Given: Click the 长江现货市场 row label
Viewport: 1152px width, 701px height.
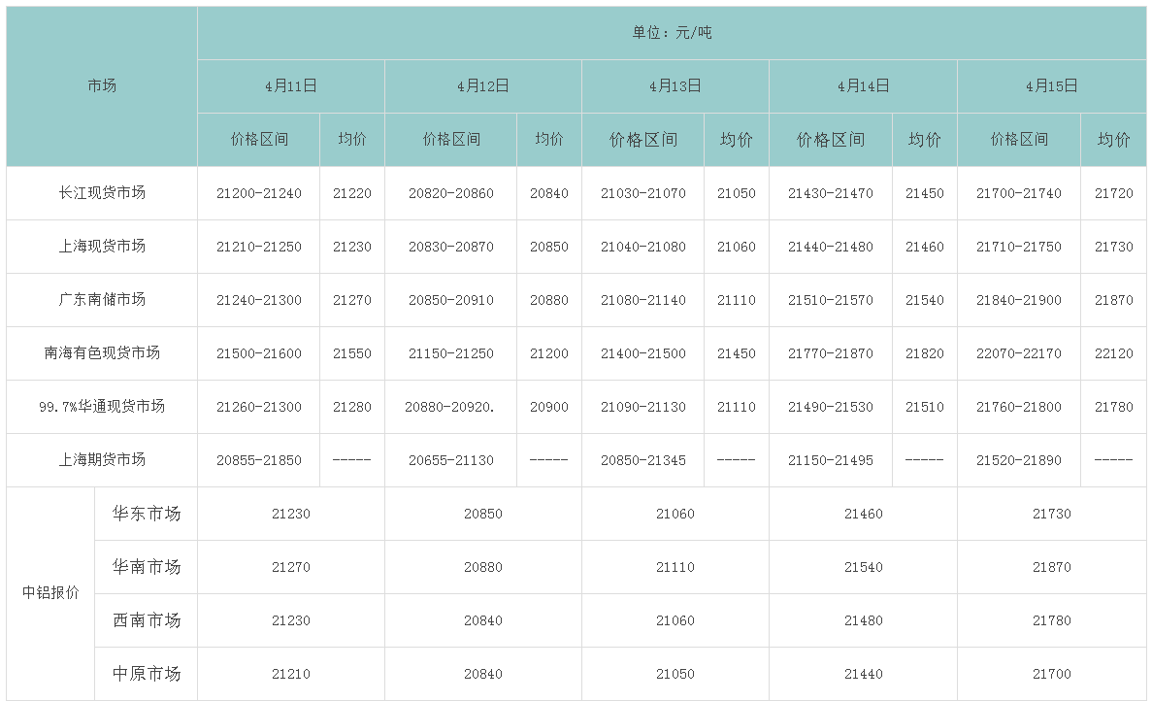Looking at the screenshot, I should click(102, 193).
